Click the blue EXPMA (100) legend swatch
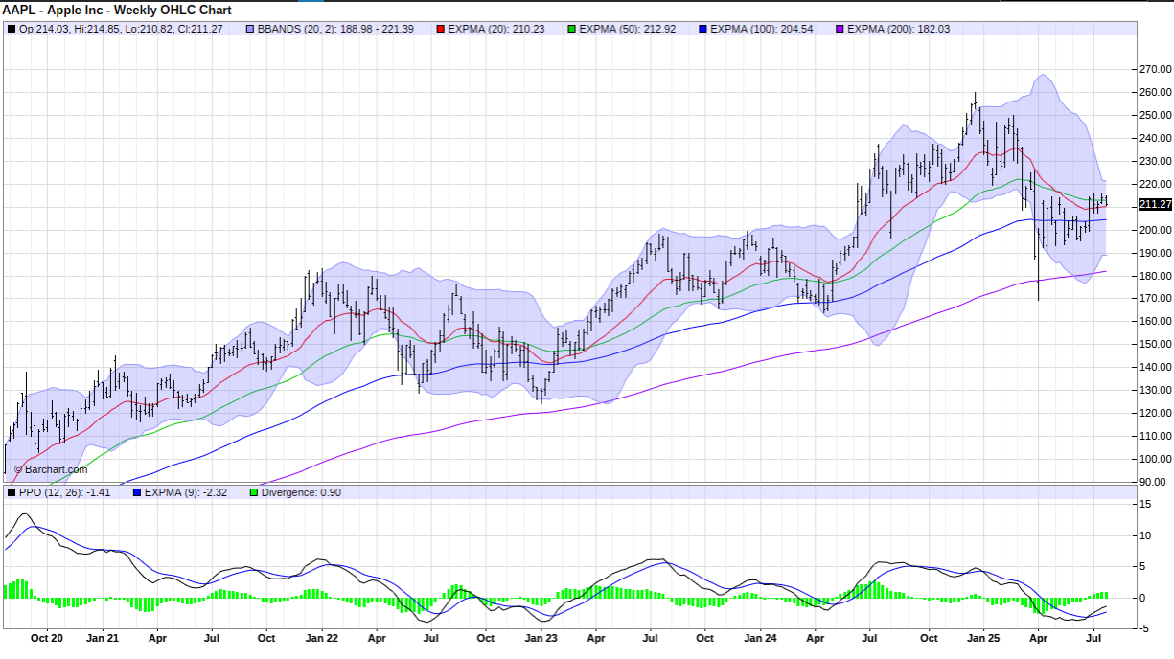Viewport: 1174px width, 659px height. click(703, 29)
